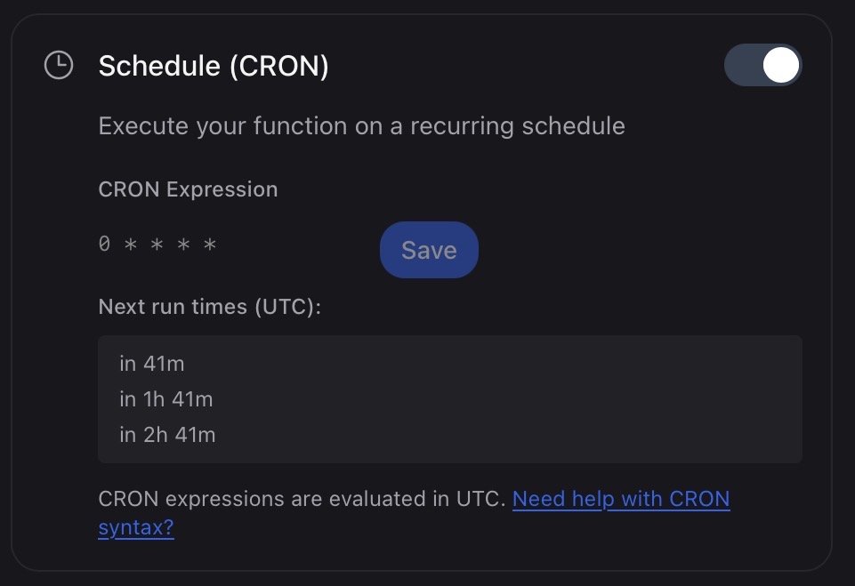855x586 pixels.
Task: Click the clock icon beside Schedule (CRON)
Action: 58,64
